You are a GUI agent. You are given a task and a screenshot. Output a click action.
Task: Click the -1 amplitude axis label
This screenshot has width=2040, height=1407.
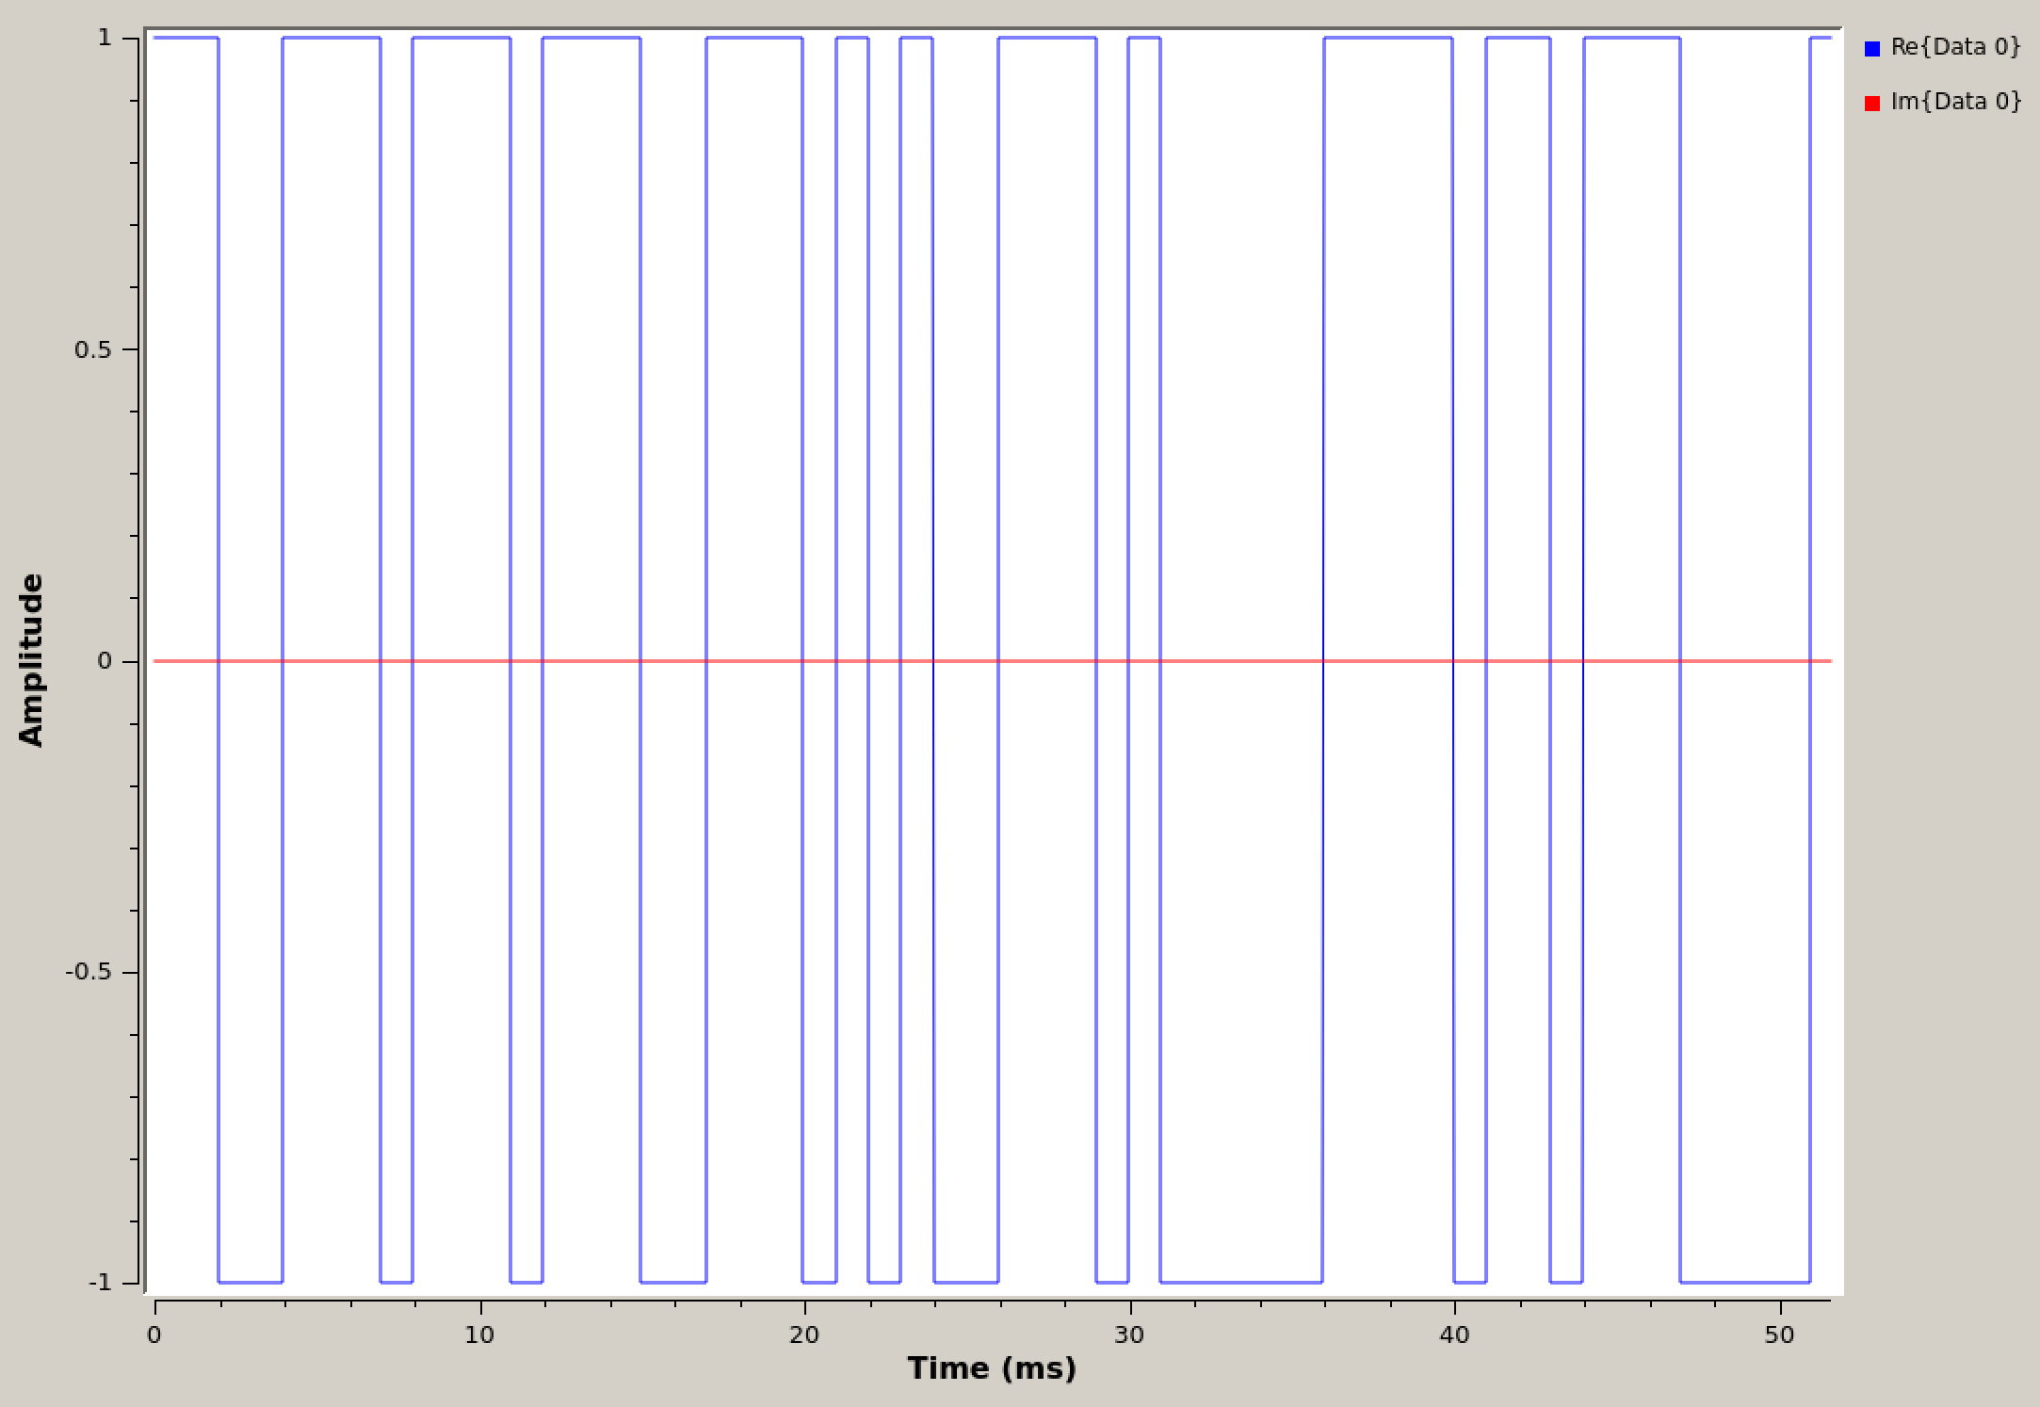pyautogui.click(x=101, y=1283)
